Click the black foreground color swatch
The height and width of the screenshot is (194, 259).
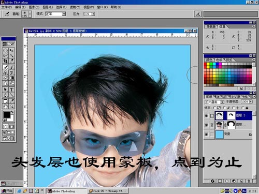tap(7, 114)
